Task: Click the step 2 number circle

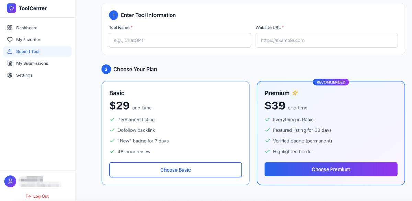Action: click(106, 69)
